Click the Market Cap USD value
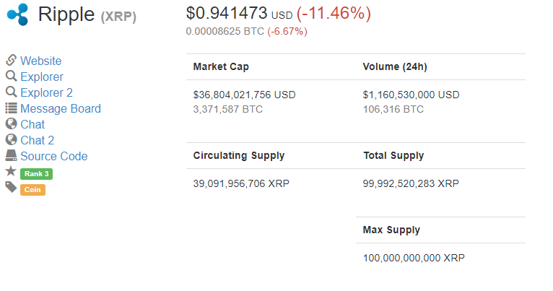 pos(245,95)
